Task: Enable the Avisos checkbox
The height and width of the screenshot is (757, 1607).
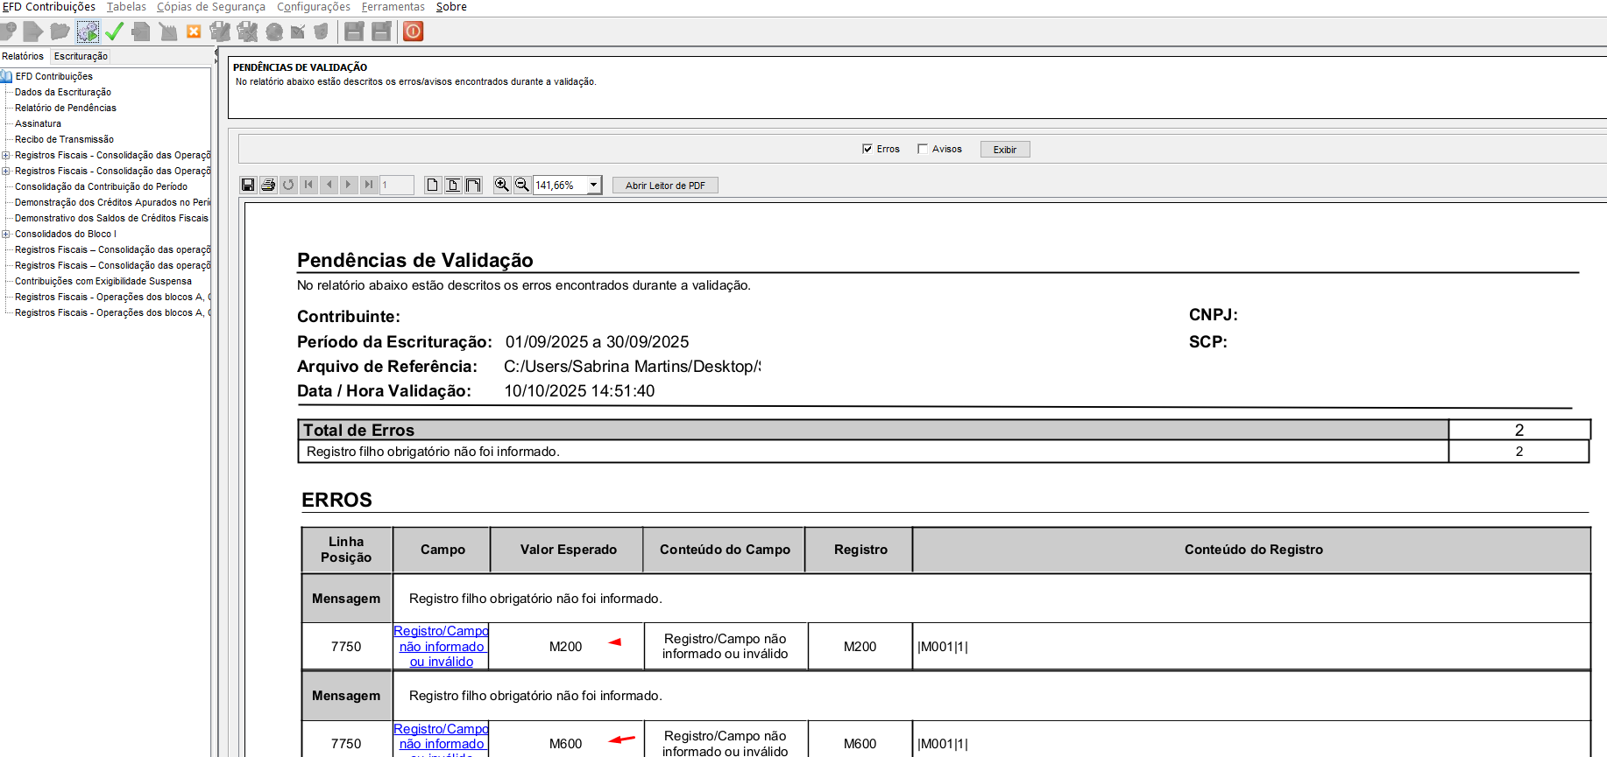Action: click(923, 149)
